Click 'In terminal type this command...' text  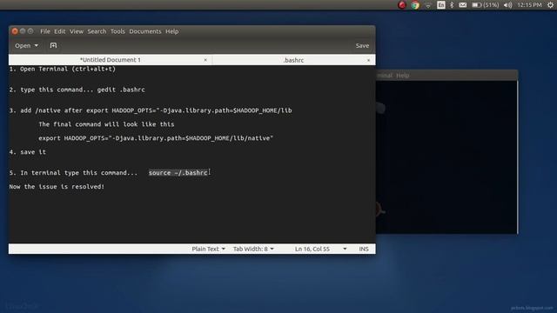point(78,173)
